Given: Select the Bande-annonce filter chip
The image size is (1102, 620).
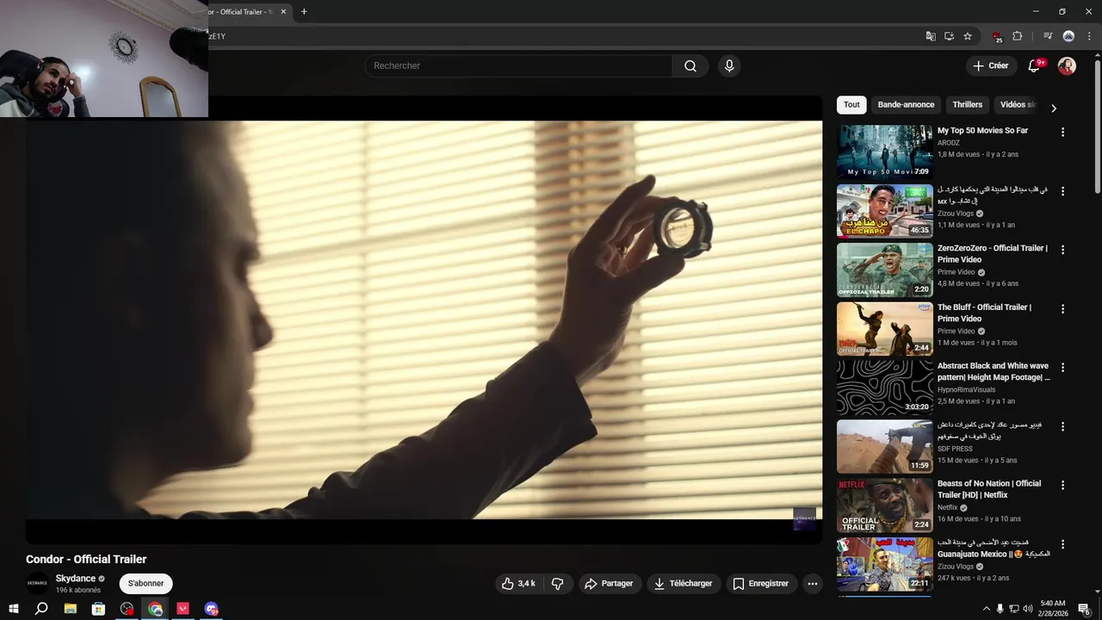Looking at the screenshot, I should tap(906, 105).
